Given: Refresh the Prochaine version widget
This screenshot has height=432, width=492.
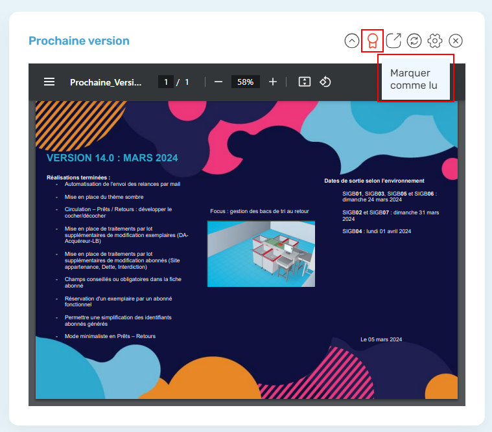Looking at the screenshot, I should pos(414,41).
